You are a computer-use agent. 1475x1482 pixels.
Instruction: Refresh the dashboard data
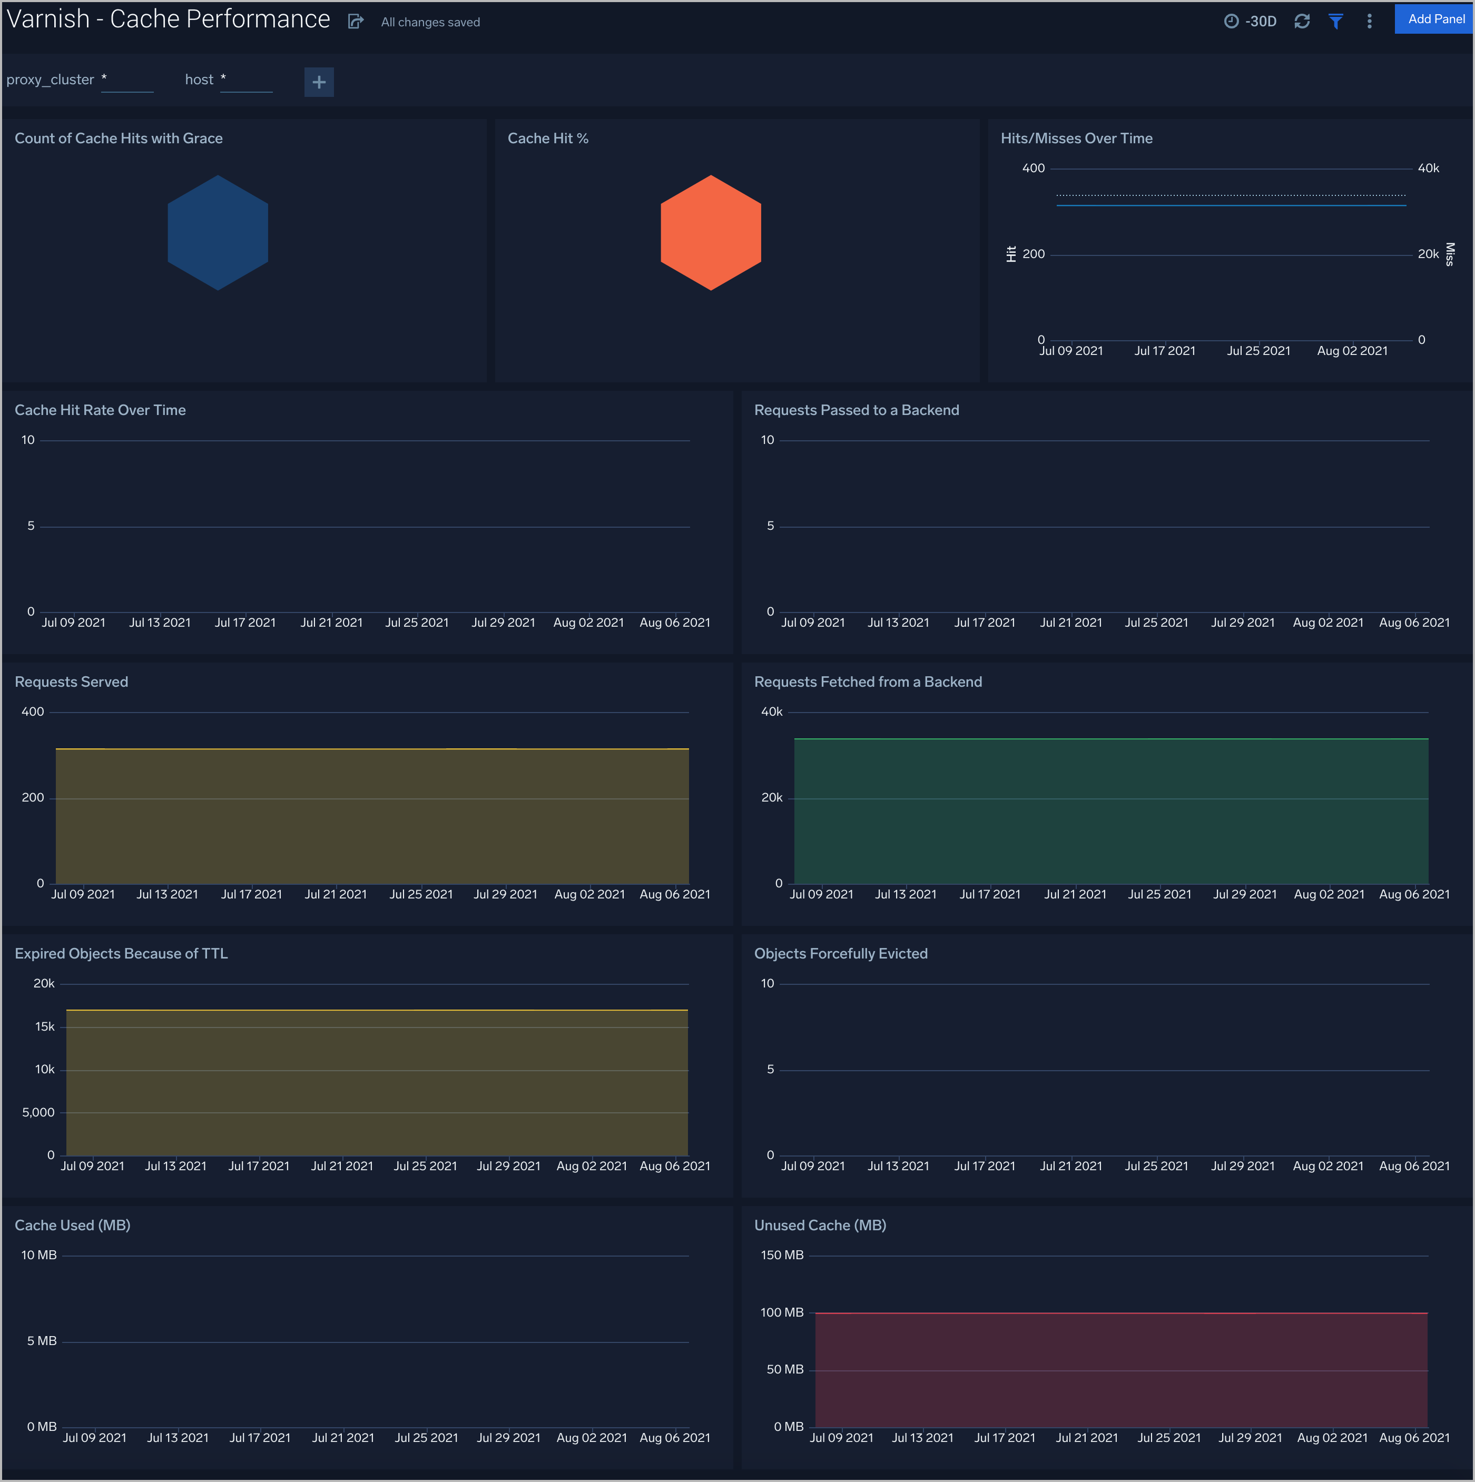[x=1302, y=21]
